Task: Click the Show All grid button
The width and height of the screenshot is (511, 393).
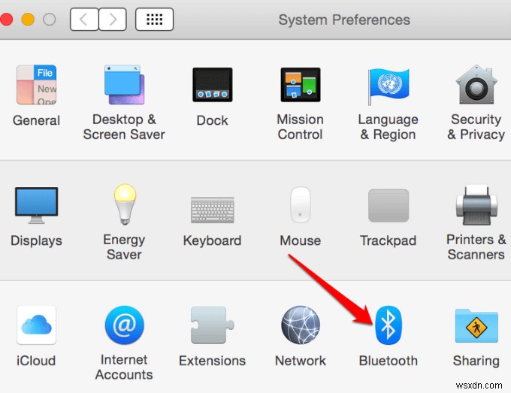Action: point(155,20)
